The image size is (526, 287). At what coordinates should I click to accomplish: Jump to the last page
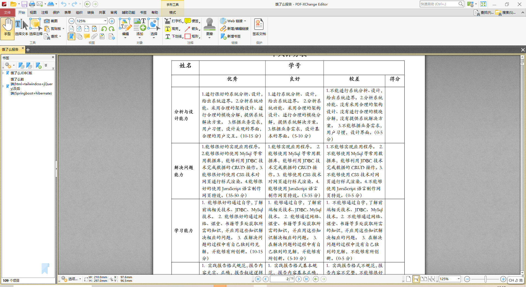306,279
